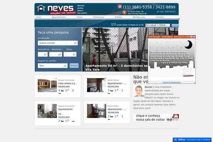
Task: Click the ou (11) 7337-6112 phone text
Action: (166, 12)
